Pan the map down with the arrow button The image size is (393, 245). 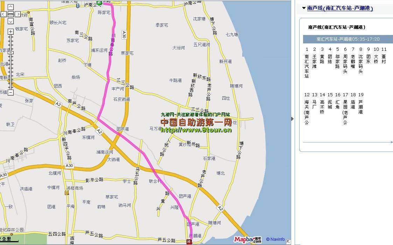pos(10,21)
